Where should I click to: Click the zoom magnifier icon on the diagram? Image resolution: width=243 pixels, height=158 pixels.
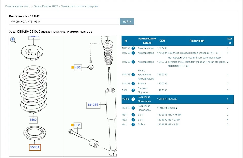(13, 40)
